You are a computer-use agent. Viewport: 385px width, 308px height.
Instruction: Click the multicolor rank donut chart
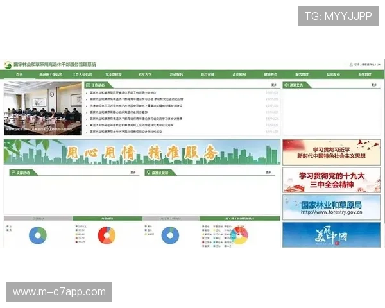pos(239,235)
